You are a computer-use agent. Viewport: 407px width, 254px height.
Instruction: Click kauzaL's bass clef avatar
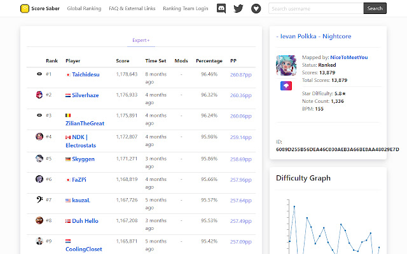(x=39, y=199)
